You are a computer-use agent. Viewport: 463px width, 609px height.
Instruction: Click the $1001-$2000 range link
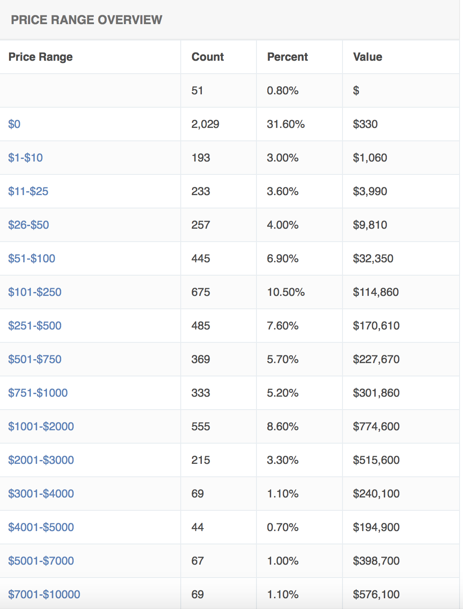click(41, 426)
